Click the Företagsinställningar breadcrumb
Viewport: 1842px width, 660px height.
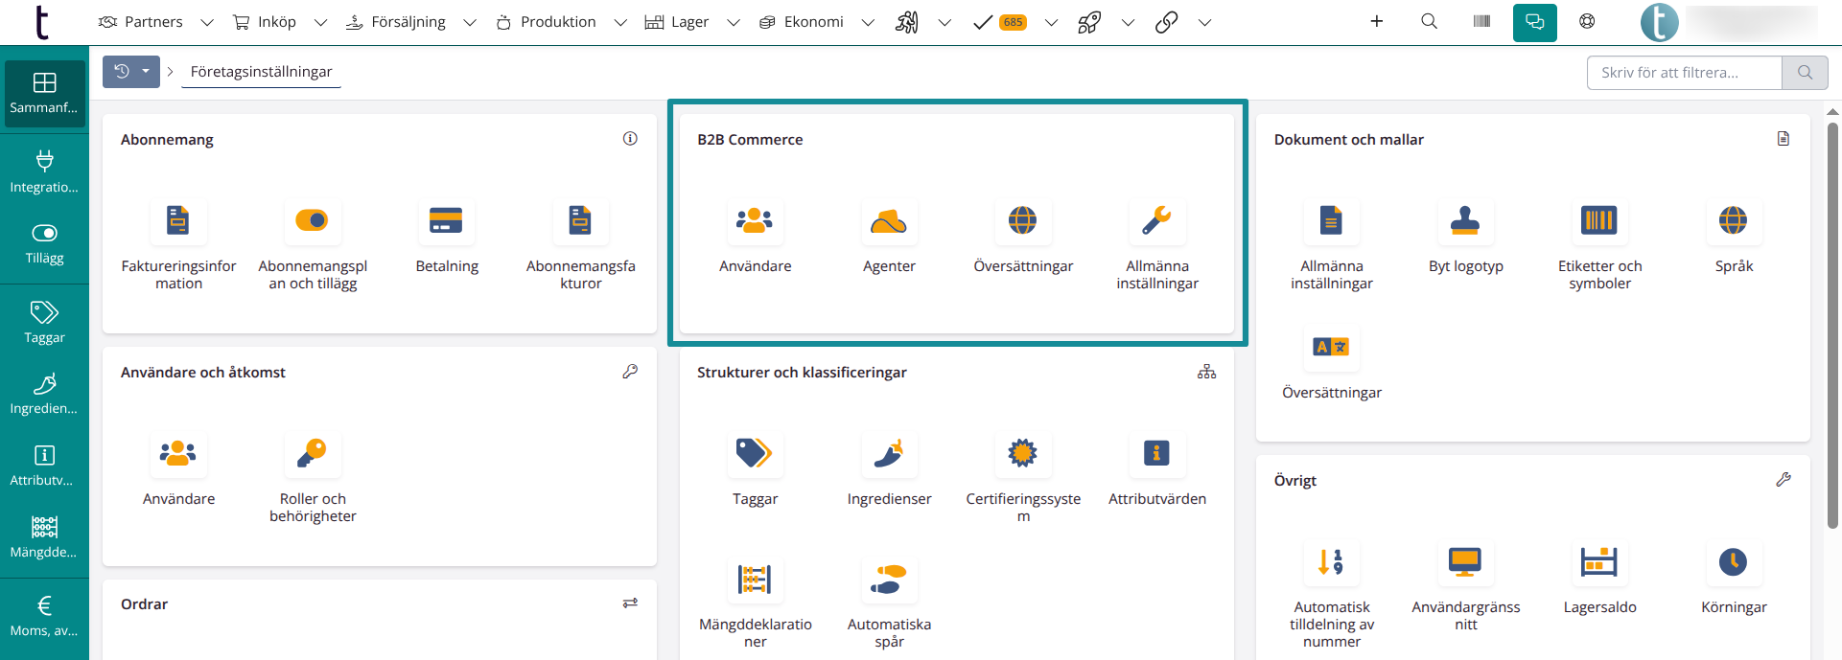(261, 72)
